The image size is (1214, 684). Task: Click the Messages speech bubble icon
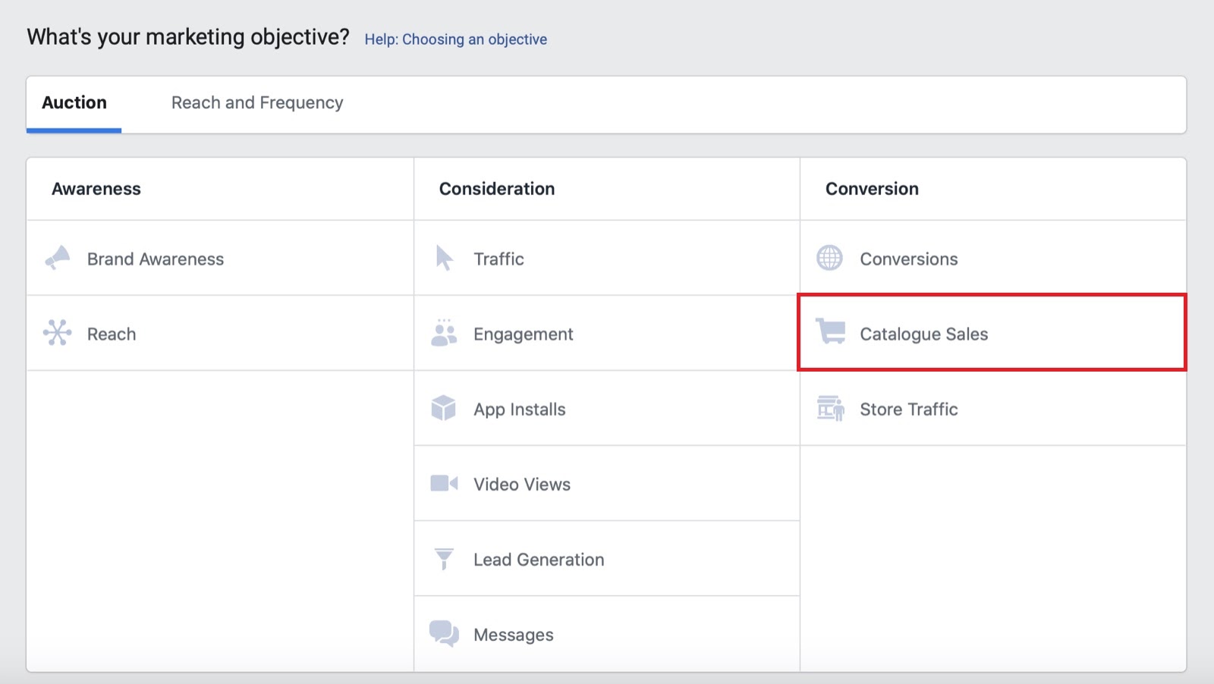(x=443, y=634)
